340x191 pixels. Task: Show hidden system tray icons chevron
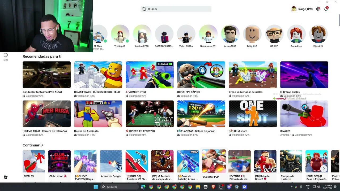[x=292, y=187]
